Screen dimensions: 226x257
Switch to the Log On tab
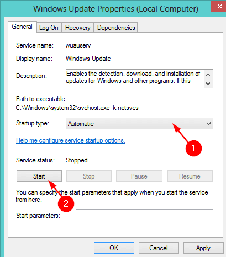click(x=49, y=28)
